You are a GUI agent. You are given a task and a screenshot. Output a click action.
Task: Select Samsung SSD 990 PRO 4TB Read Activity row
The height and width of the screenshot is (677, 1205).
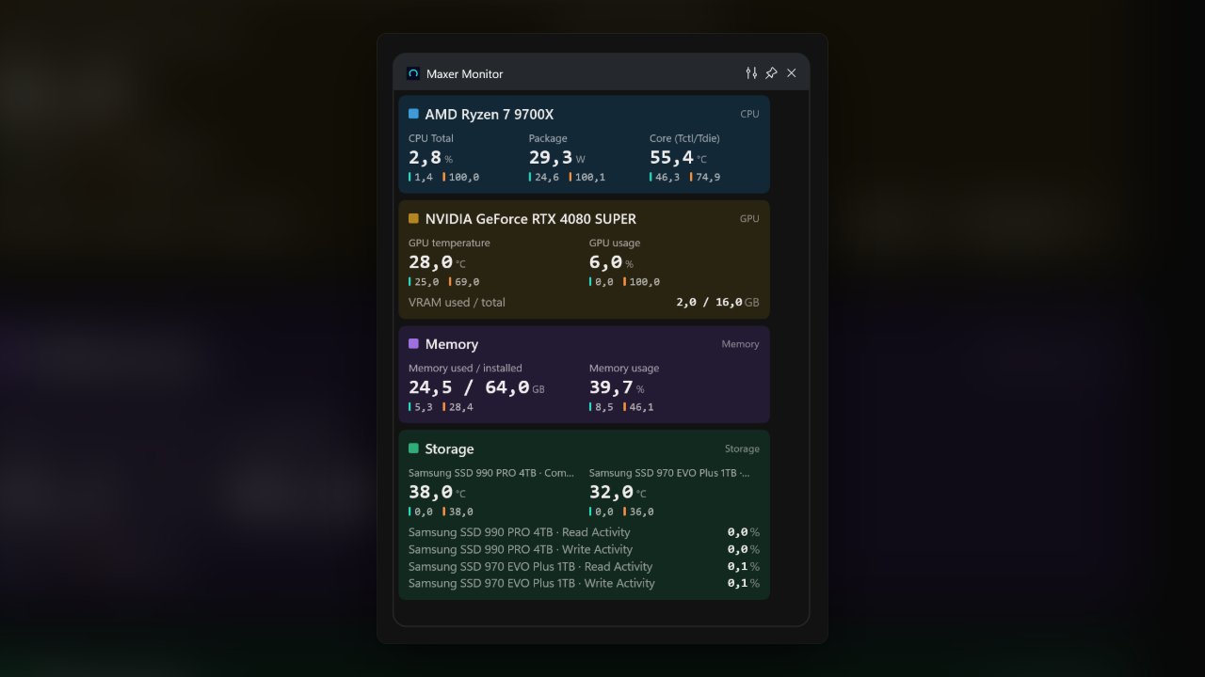pos(584,532)
